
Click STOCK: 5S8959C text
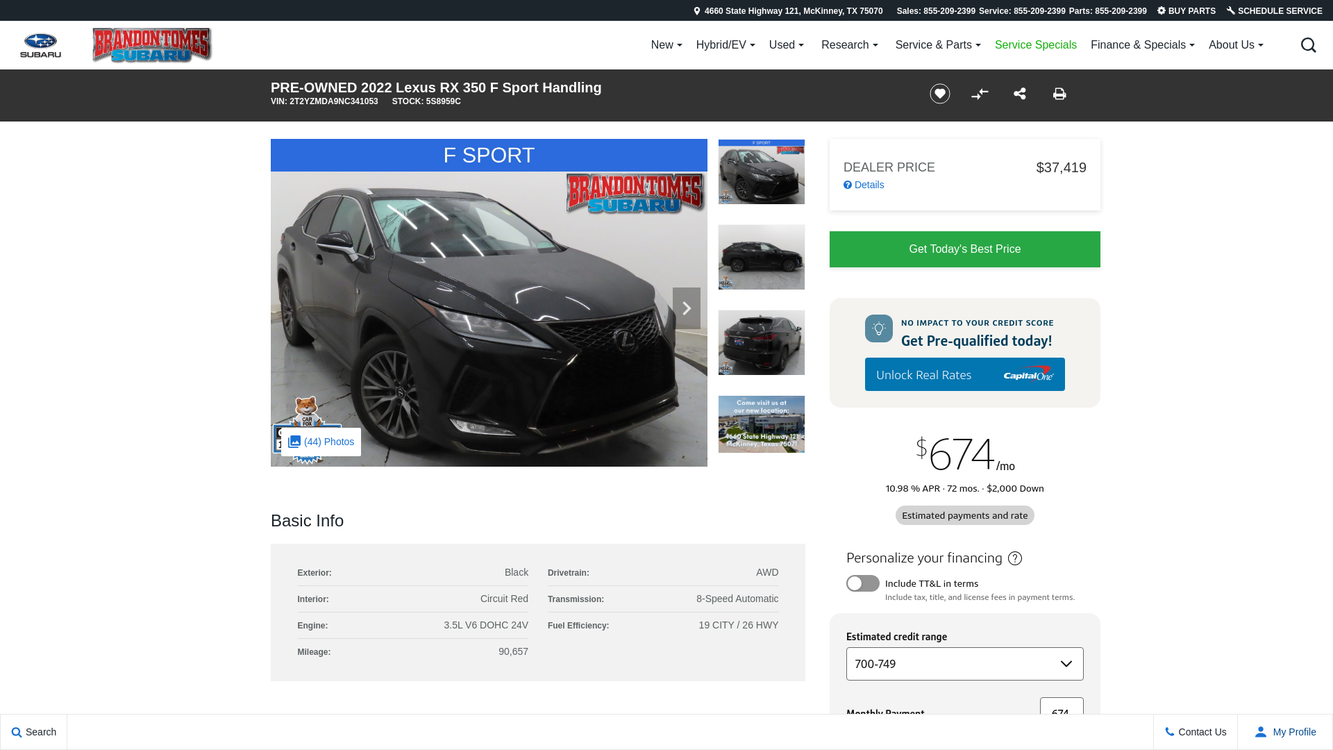(426, 101)
